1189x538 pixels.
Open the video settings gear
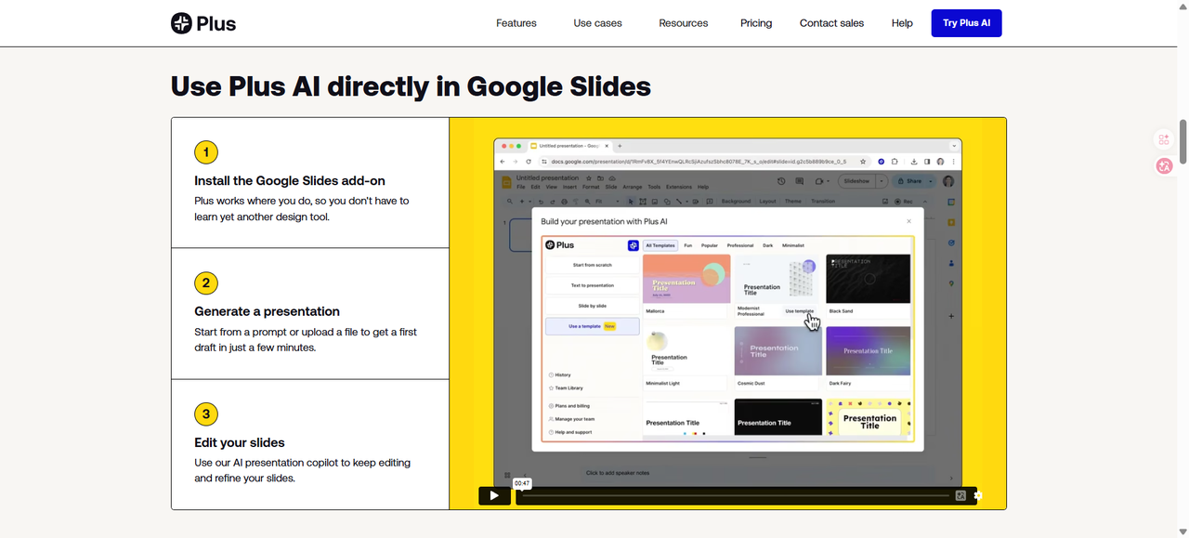pos(977,495)
